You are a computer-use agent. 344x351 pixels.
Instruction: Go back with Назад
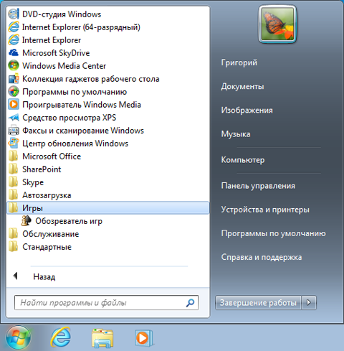pos(44,276)
